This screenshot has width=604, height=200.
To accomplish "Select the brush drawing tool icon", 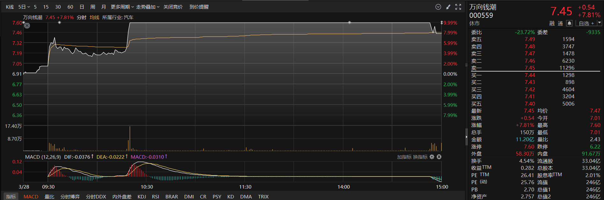I will (x=448, y=7).
